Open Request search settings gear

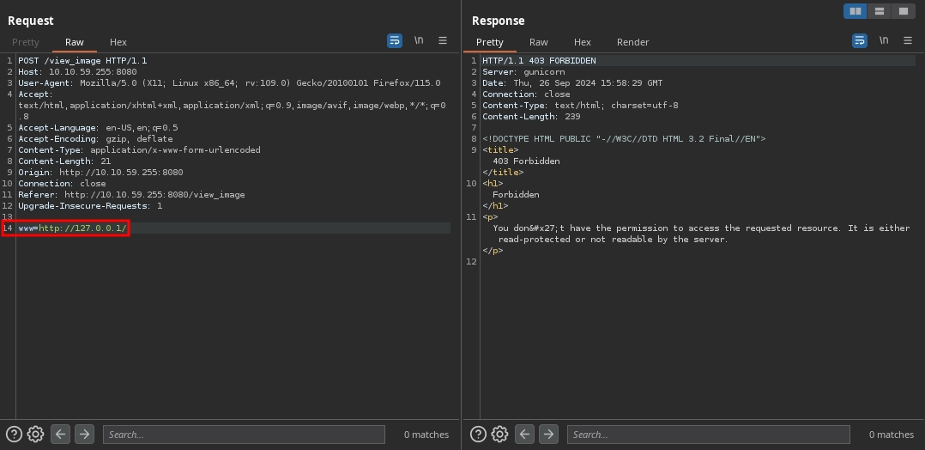pyautogui.click(x=35, y=435)
